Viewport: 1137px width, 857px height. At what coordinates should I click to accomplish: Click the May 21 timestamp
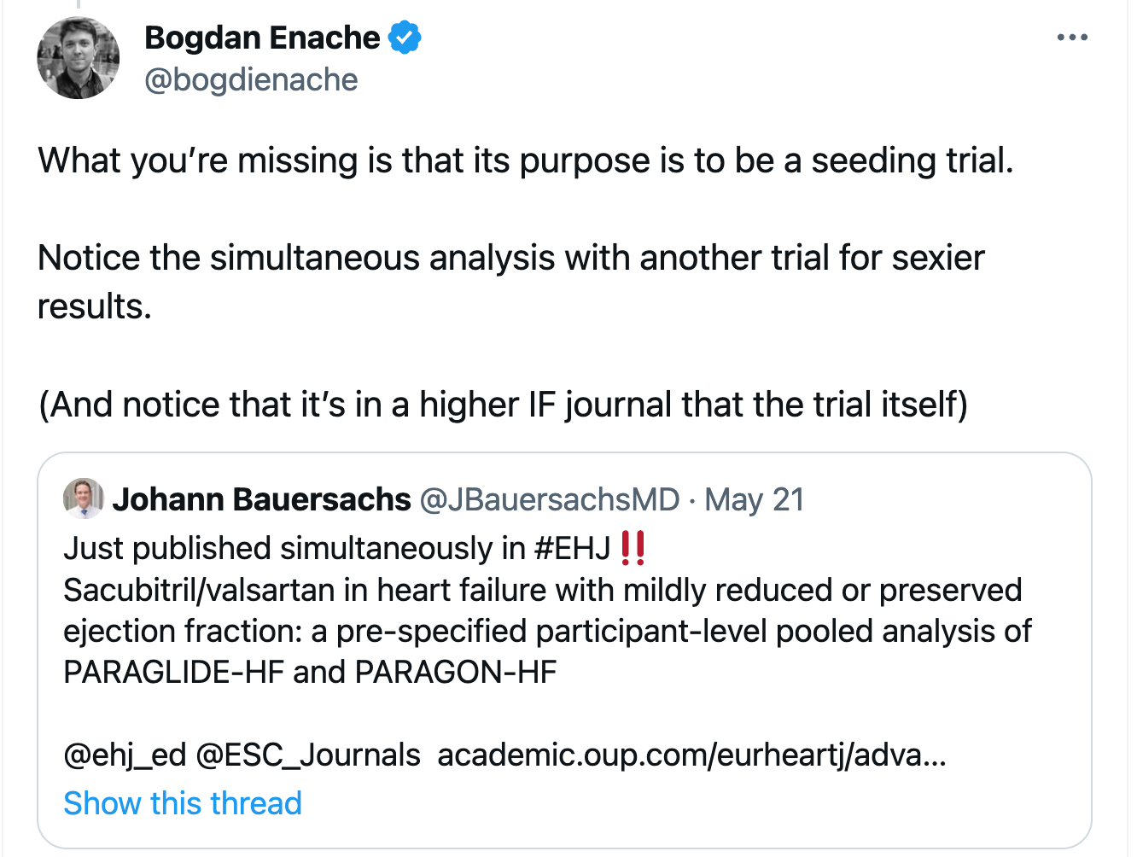point(755,499)
